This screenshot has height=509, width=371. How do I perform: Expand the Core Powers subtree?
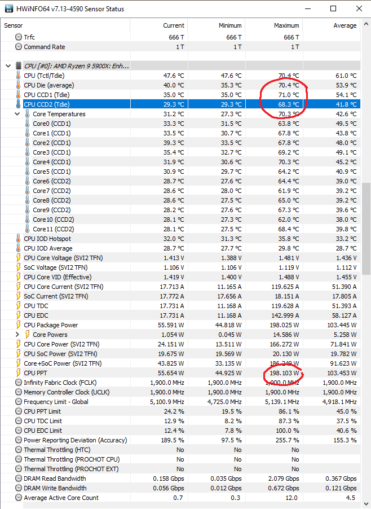(17, 335)
